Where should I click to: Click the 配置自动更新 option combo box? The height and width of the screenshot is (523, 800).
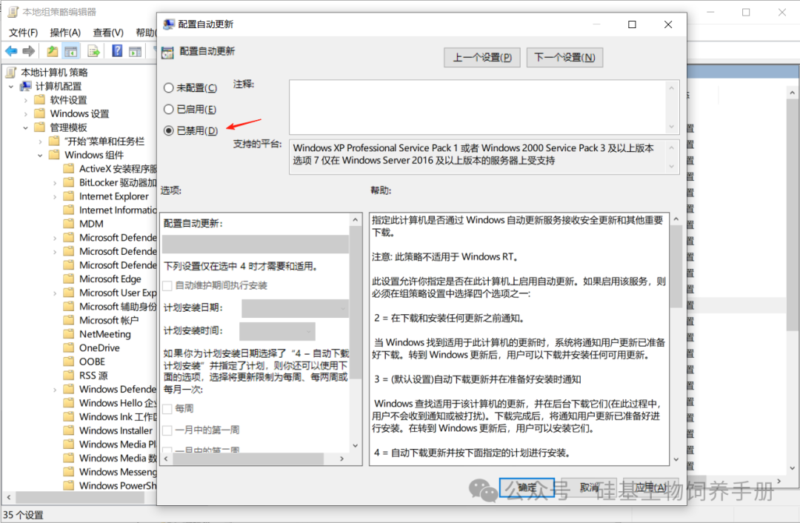(x=256, y=244)
